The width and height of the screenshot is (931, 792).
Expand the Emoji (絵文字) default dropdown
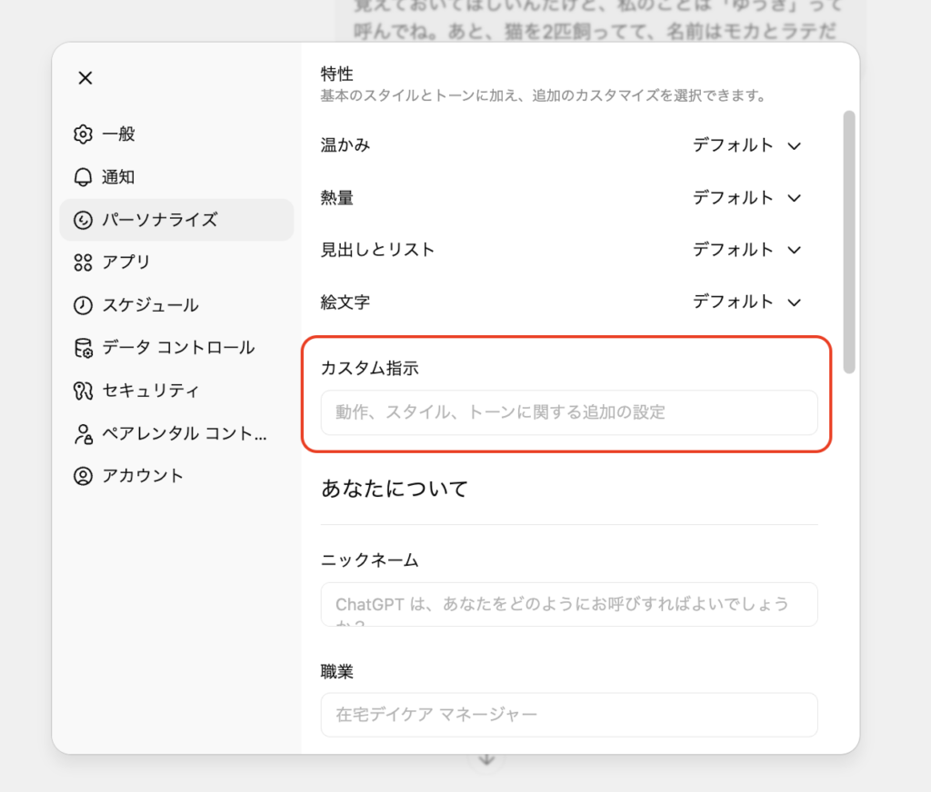click(746, 302)
